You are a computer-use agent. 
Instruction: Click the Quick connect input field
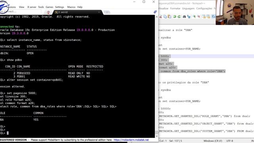click(x=20, y=12)
